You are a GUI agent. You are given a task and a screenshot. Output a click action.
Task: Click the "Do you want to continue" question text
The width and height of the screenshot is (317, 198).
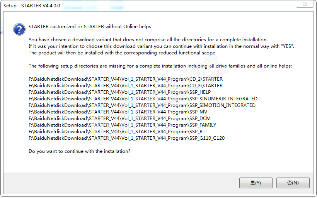79,151
